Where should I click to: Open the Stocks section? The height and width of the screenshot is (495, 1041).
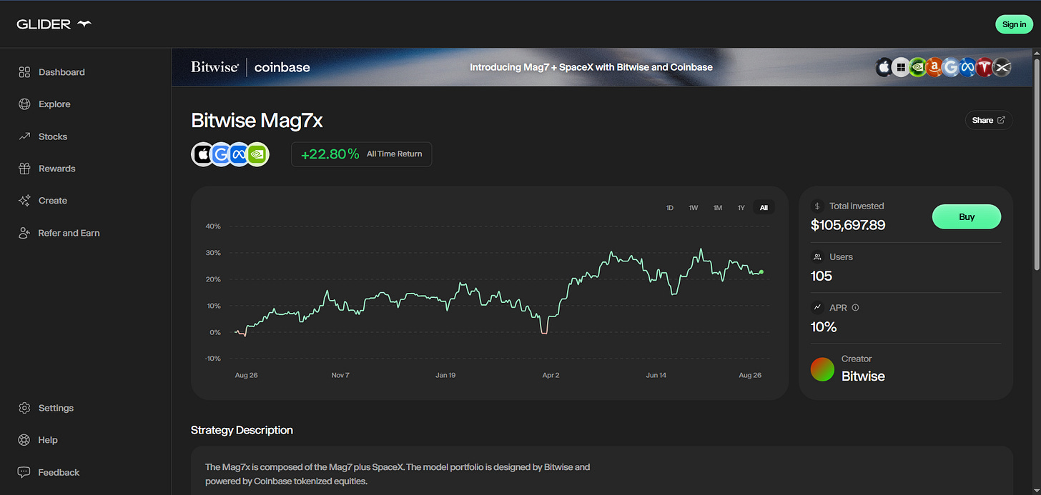[43, 136]
